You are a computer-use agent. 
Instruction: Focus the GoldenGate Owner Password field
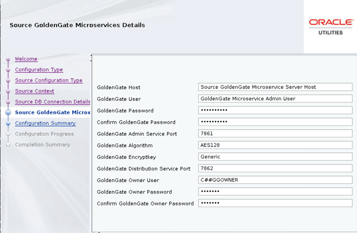coord(275,192)
